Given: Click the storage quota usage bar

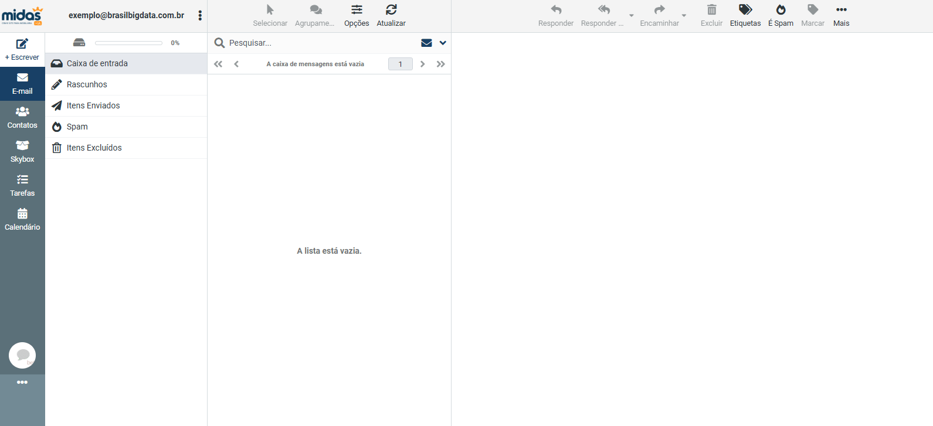Looking at the screenshot, I should (x=128, y=43).
